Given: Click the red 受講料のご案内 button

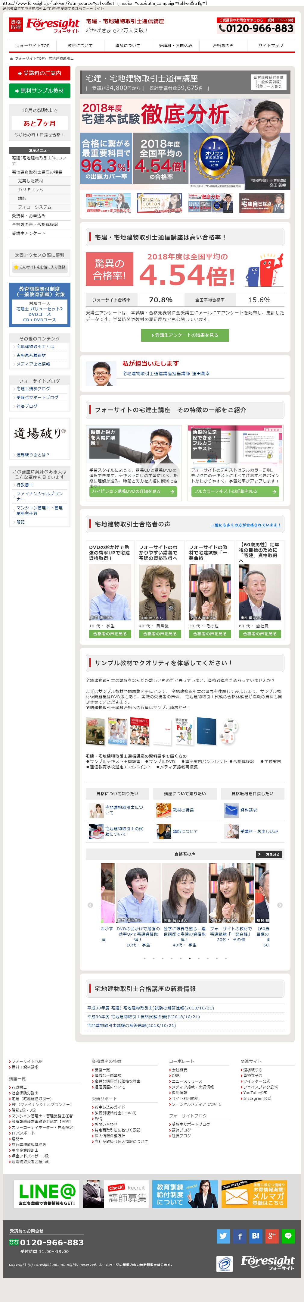Looking at the screenshot, I should pos(39,73).
